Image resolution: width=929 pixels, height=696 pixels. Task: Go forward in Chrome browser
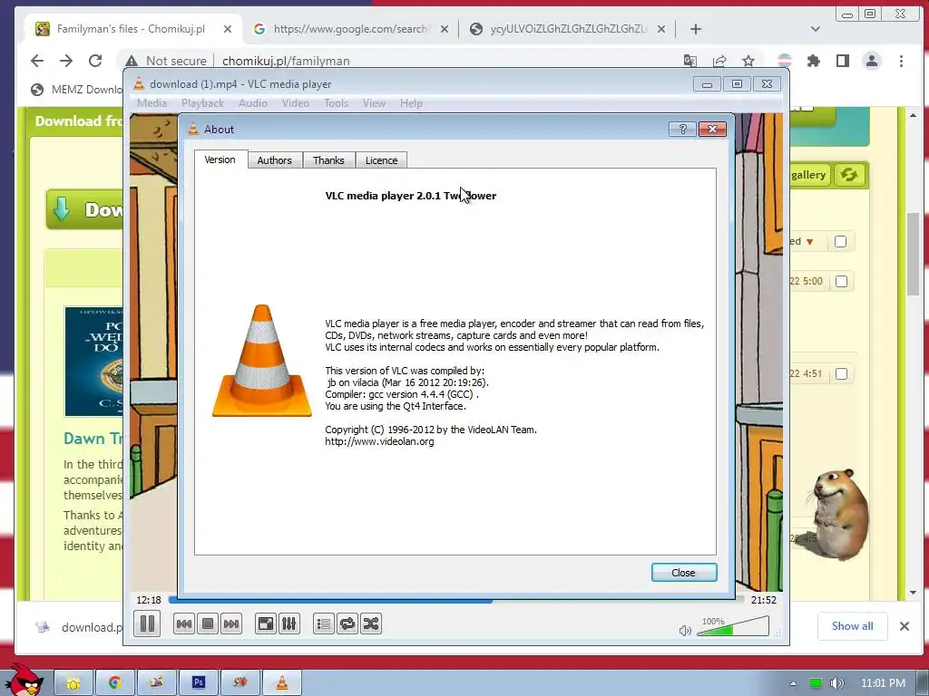coord(65,61)
